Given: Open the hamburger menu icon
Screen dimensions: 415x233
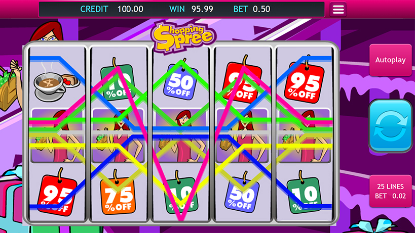Looking at the screenshot, I should (338, 10).
